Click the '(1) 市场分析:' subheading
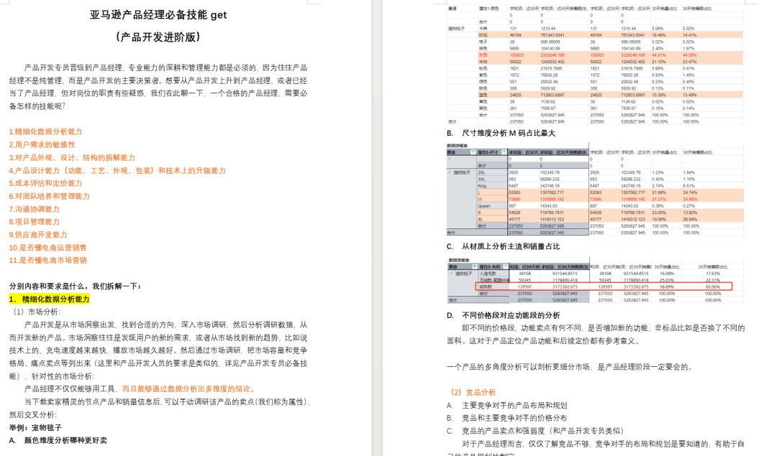This screenshot has width=777, height=456. [36, 312]
